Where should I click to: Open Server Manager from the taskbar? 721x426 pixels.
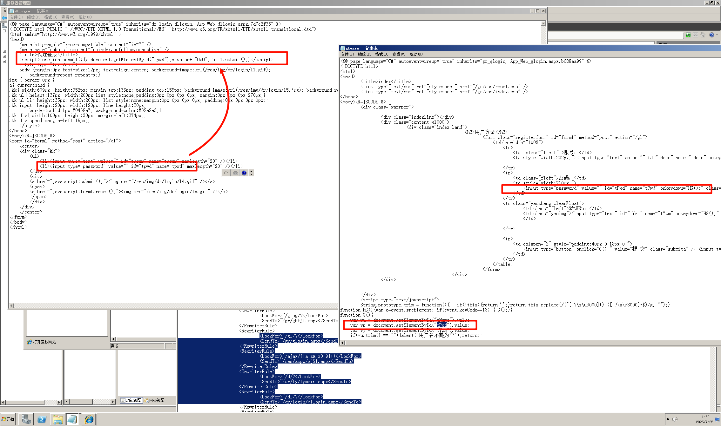26,419
